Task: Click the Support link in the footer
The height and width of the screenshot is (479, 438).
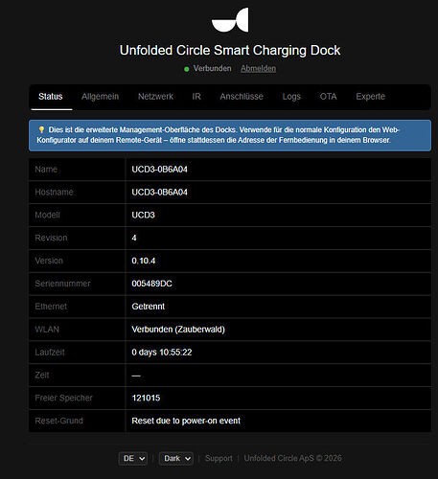Action: [x=219, y=458]
